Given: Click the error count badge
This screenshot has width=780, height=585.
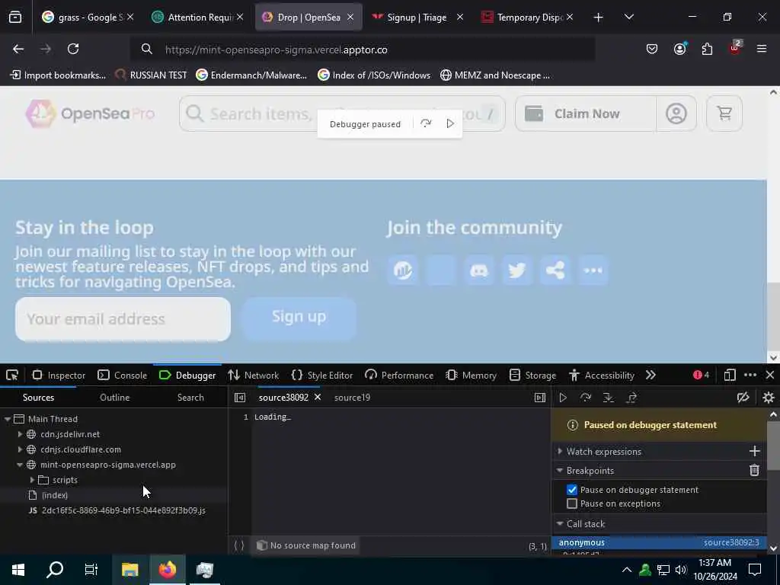Looking at the screenshot, I should click(x=701, y=375).
